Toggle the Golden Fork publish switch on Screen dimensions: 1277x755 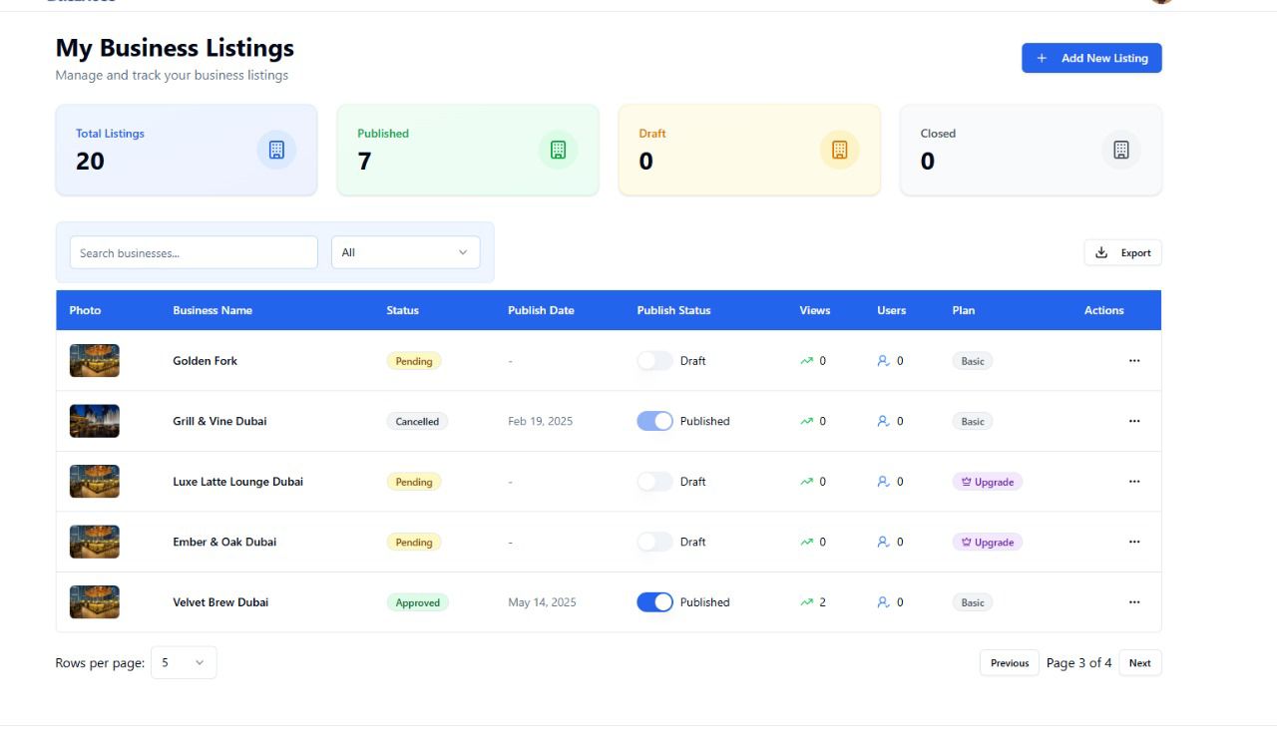654,361
